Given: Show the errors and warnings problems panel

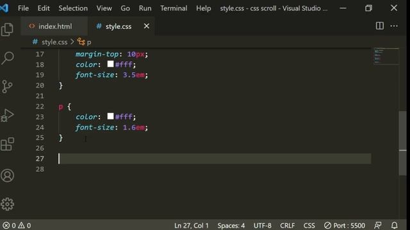Looking at the screenshot, I should (x=17, y=226).
